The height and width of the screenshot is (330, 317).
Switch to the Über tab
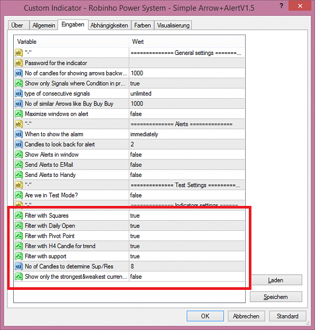(18, 25)
